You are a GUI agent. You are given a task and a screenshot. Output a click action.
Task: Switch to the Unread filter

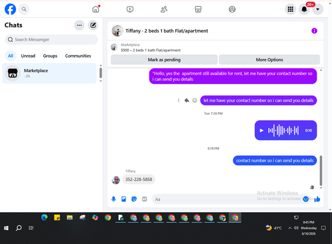[x=28, y=56]
